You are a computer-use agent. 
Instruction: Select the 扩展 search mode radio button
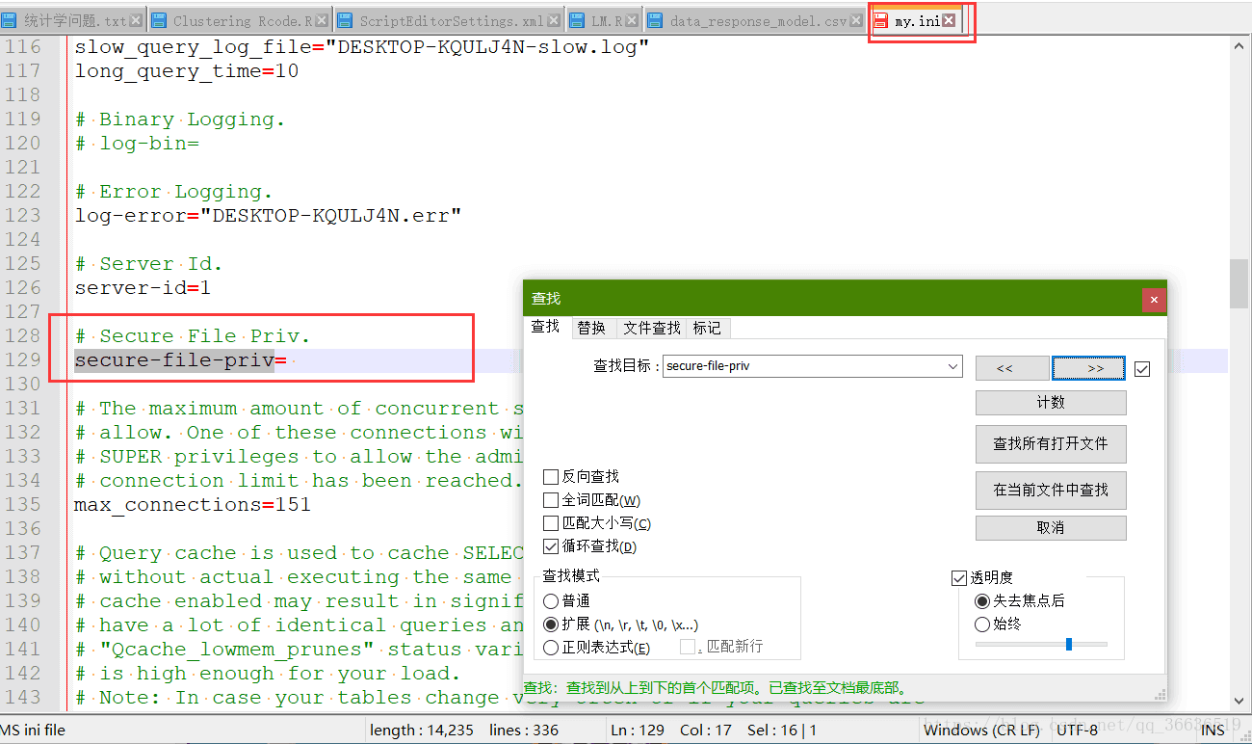pos(551,624)
